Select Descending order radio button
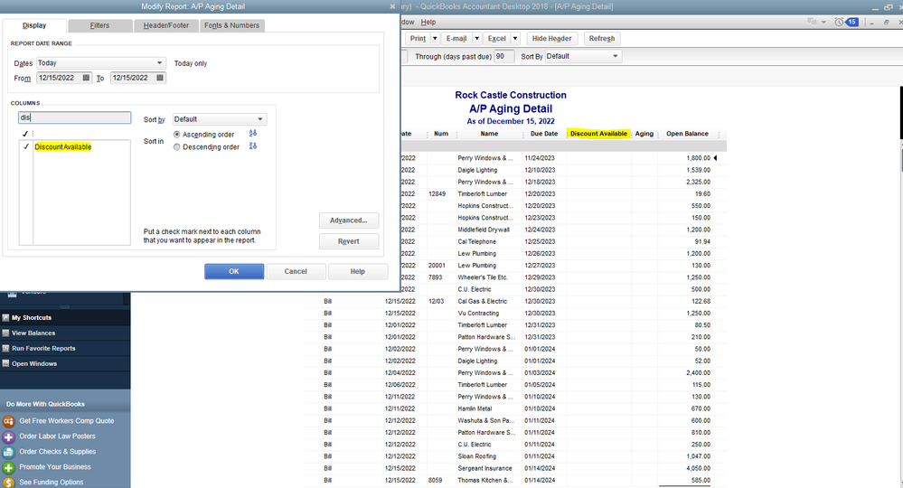903x488 pixels. 177,146
